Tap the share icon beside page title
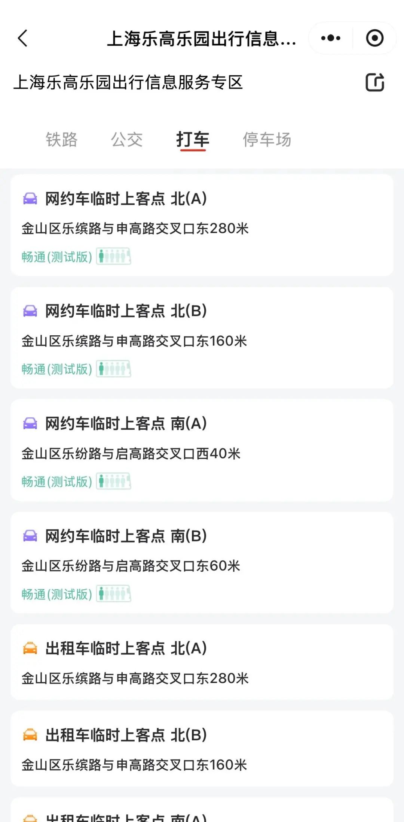 click(x=375, y=82)
